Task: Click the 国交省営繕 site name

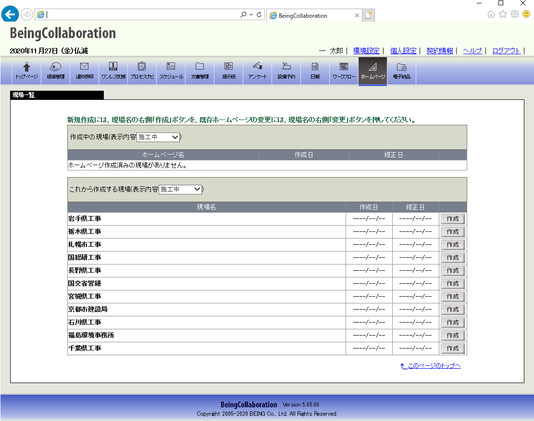Action: pos(85,283)
